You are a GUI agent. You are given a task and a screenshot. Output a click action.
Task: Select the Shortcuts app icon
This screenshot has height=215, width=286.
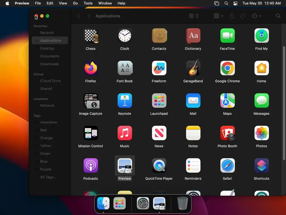pos(261,165)
